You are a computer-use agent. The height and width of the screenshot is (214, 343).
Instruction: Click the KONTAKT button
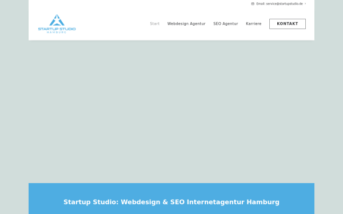(288, 24)
